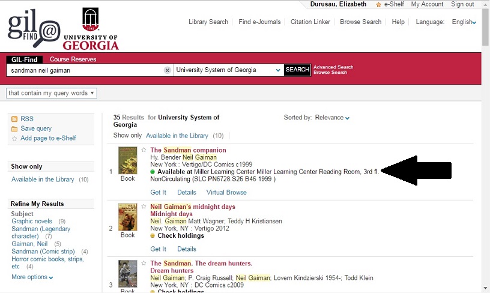Open the Advanced Search link

[333, 67]
